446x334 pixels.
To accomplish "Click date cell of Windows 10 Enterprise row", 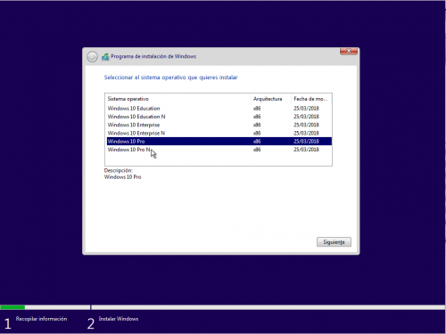I will coord(306,125).
